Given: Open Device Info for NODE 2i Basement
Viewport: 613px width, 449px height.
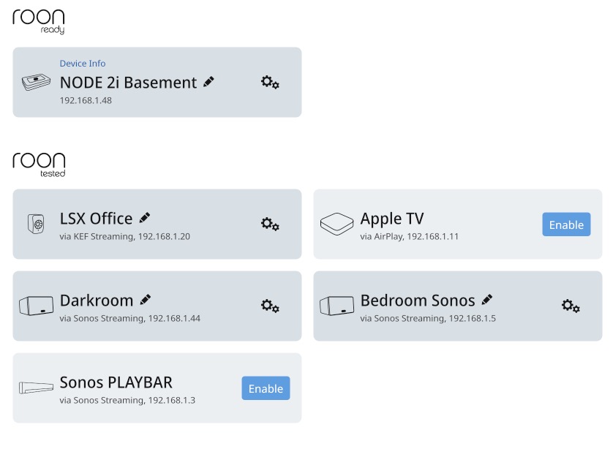Looking at the screenshot, I should point(83,64).
